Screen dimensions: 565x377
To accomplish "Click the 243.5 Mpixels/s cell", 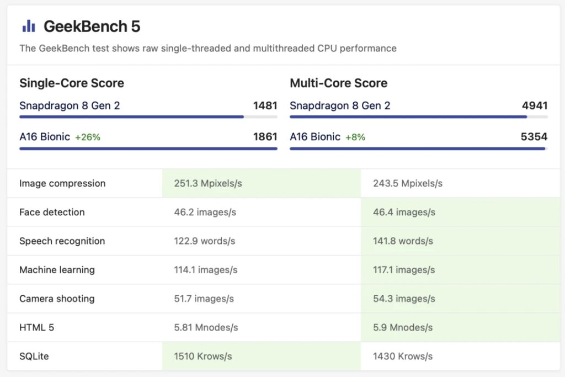I will (461, 183).
